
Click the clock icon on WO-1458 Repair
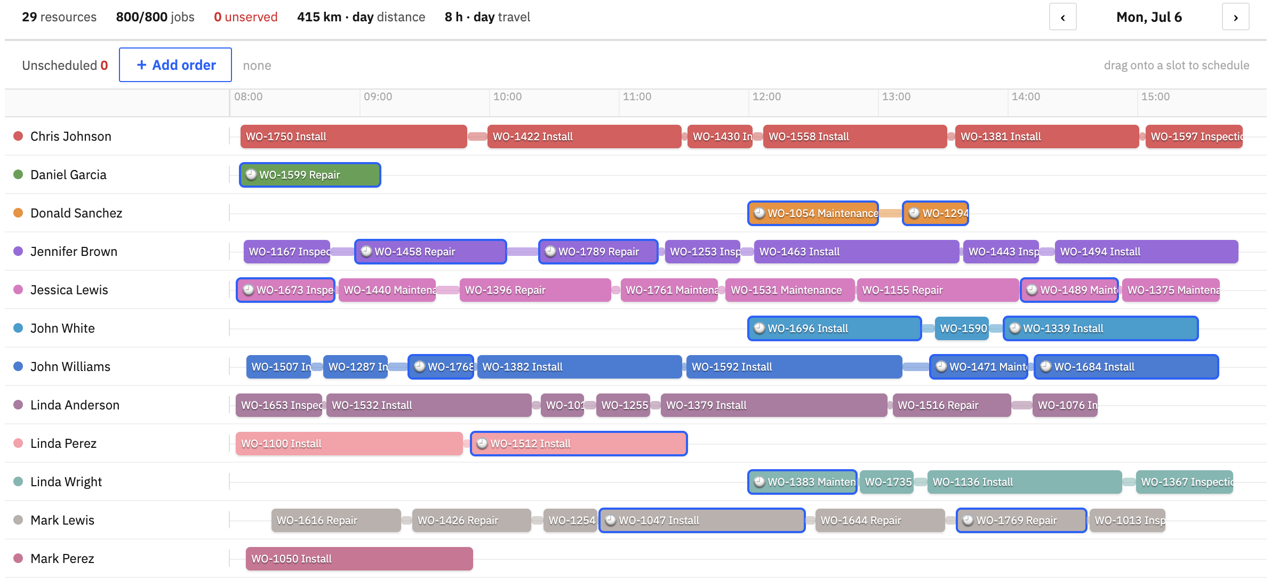click(x=366, y=251)
